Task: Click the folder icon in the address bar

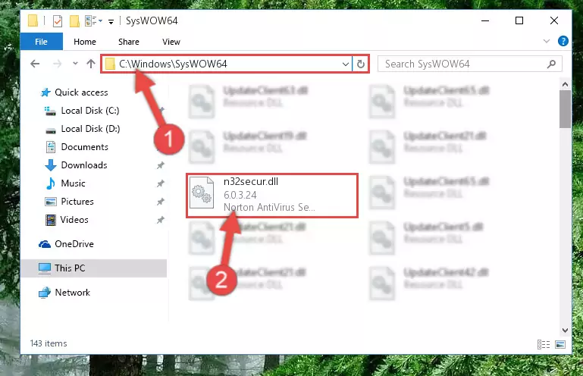Action: 110,64
